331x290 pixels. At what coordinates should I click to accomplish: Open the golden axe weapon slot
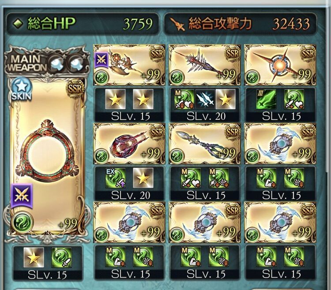pos(129,65)
